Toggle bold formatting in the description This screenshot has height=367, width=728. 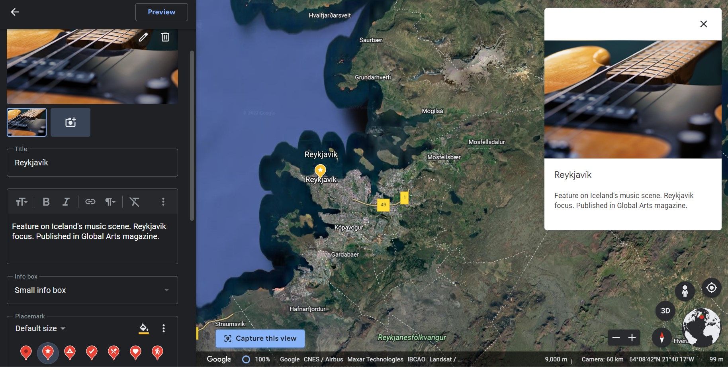[x=46, y=201]
